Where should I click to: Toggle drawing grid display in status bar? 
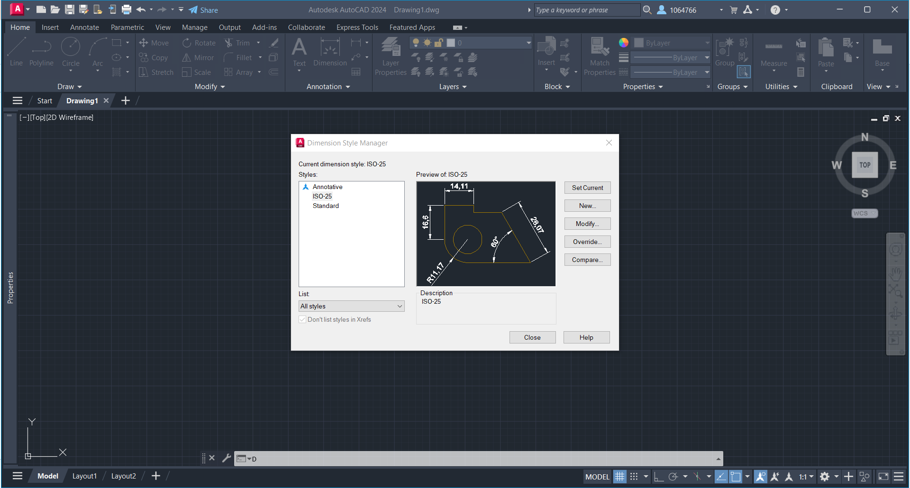pos(619,477)
